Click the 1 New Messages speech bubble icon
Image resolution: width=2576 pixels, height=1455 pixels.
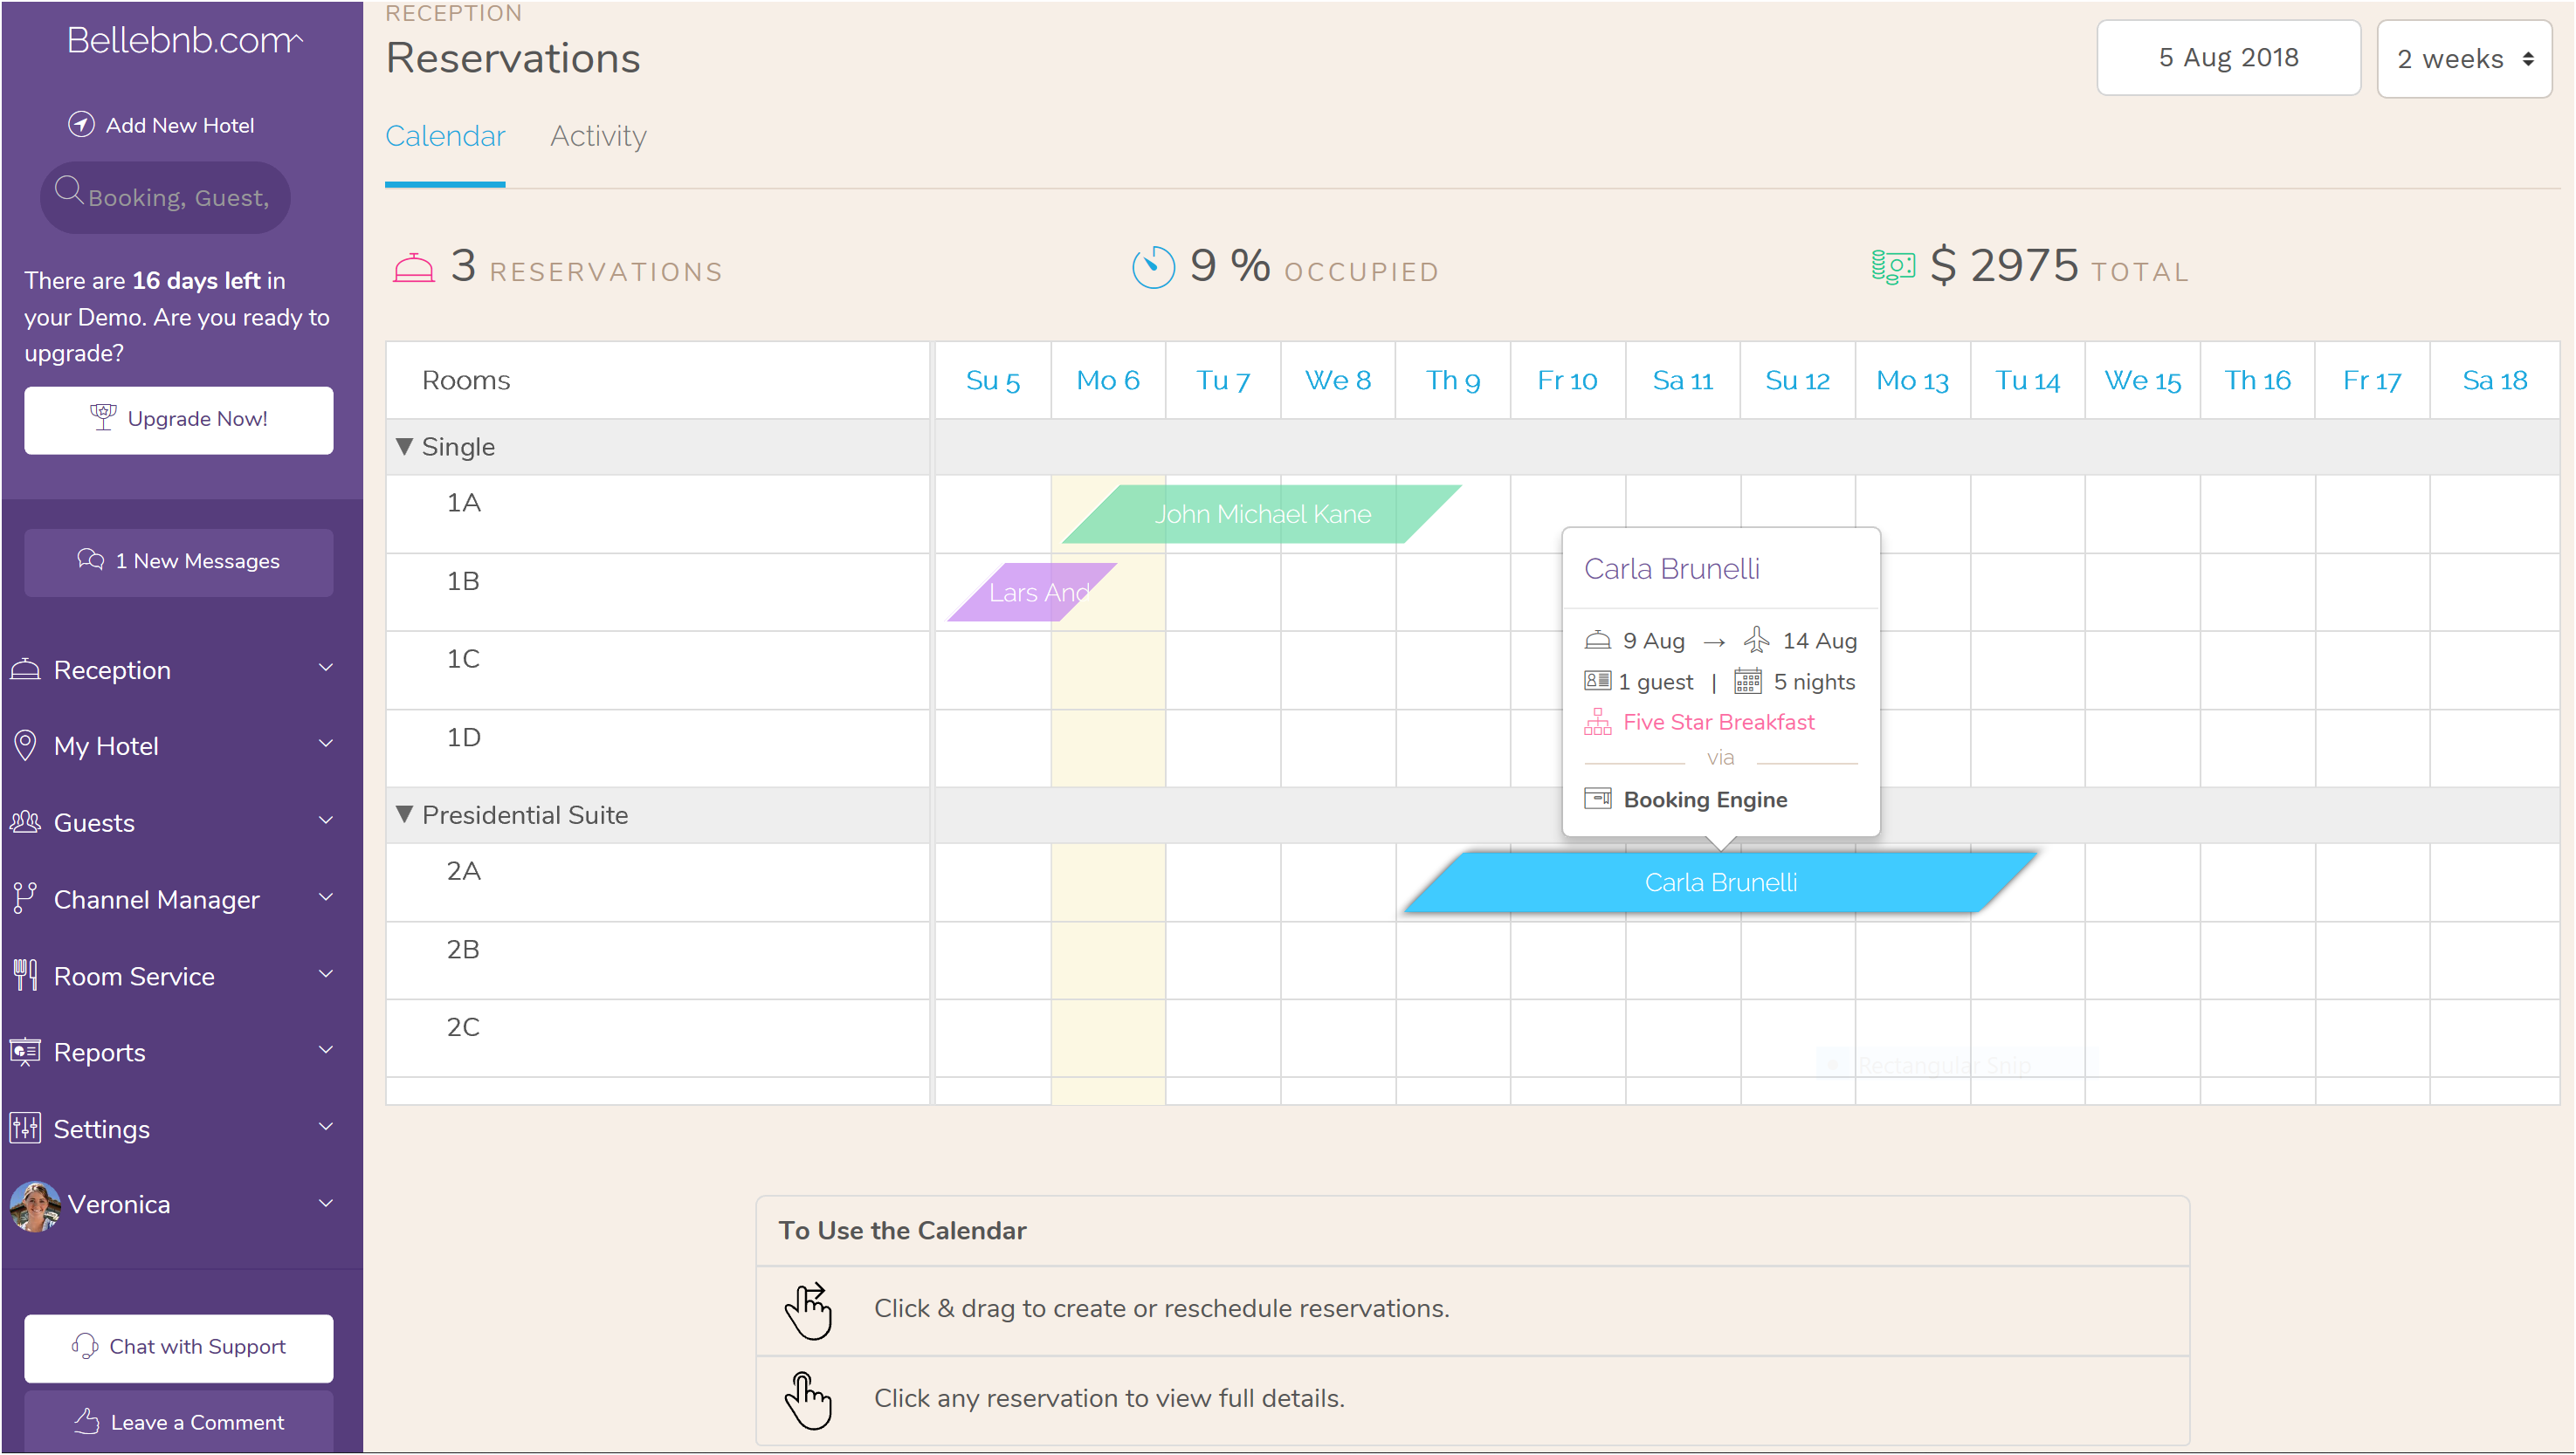coord(90,562)
